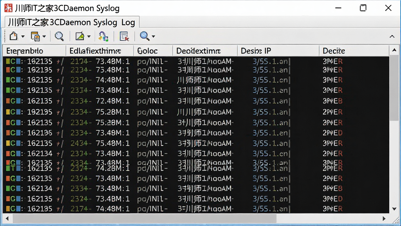Click the vertical scrollbar down arrow

394,209
